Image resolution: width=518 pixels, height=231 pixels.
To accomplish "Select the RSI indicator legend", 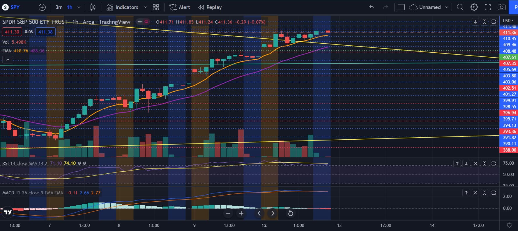I will 6,164.
